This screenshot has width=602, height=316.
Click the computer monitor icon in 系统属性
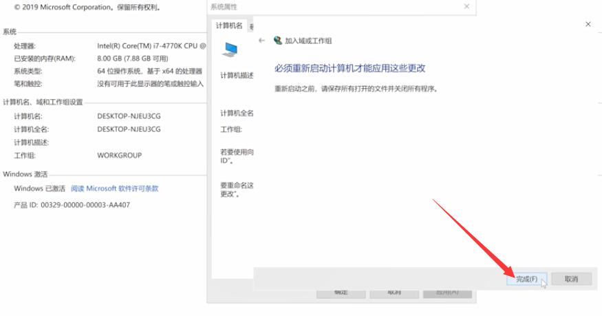(x=230, y=50)
